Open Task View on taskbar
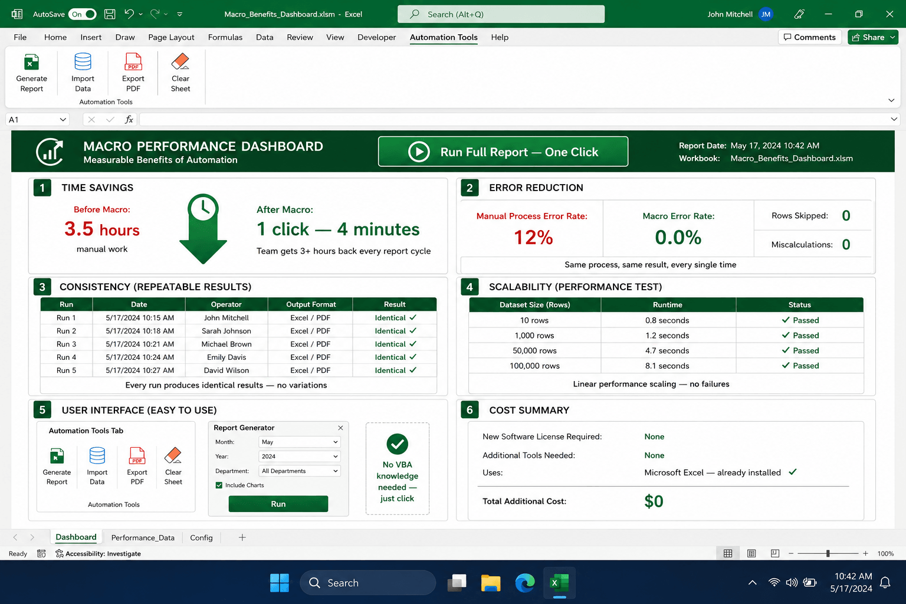Viewport: 906px width, 604px height. [x=457, y=583]
